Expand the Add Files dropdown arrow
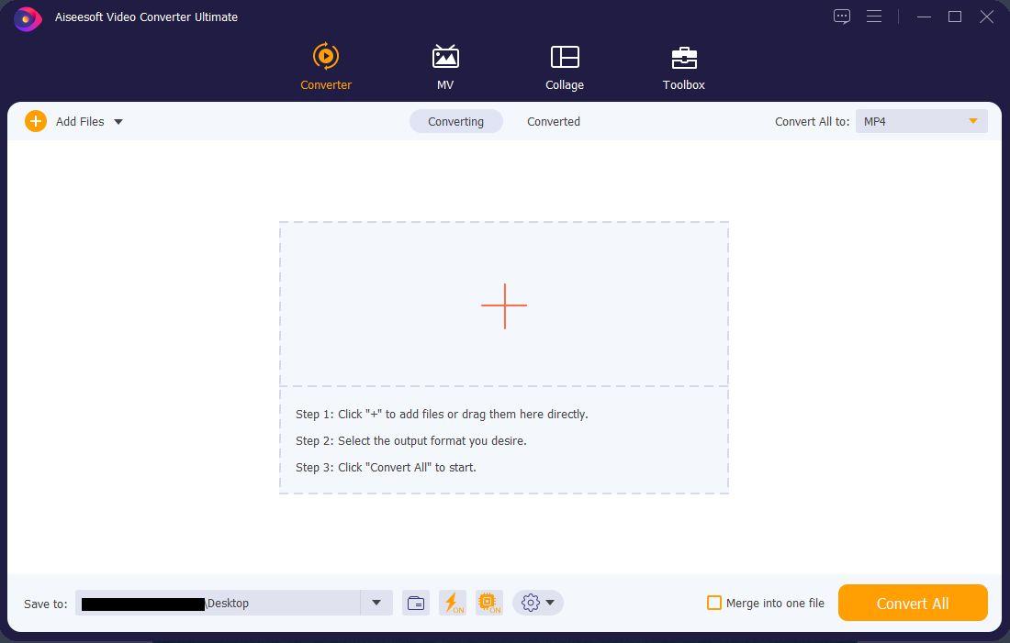Screen dimensions: 1010x643 tap(118, 121)
